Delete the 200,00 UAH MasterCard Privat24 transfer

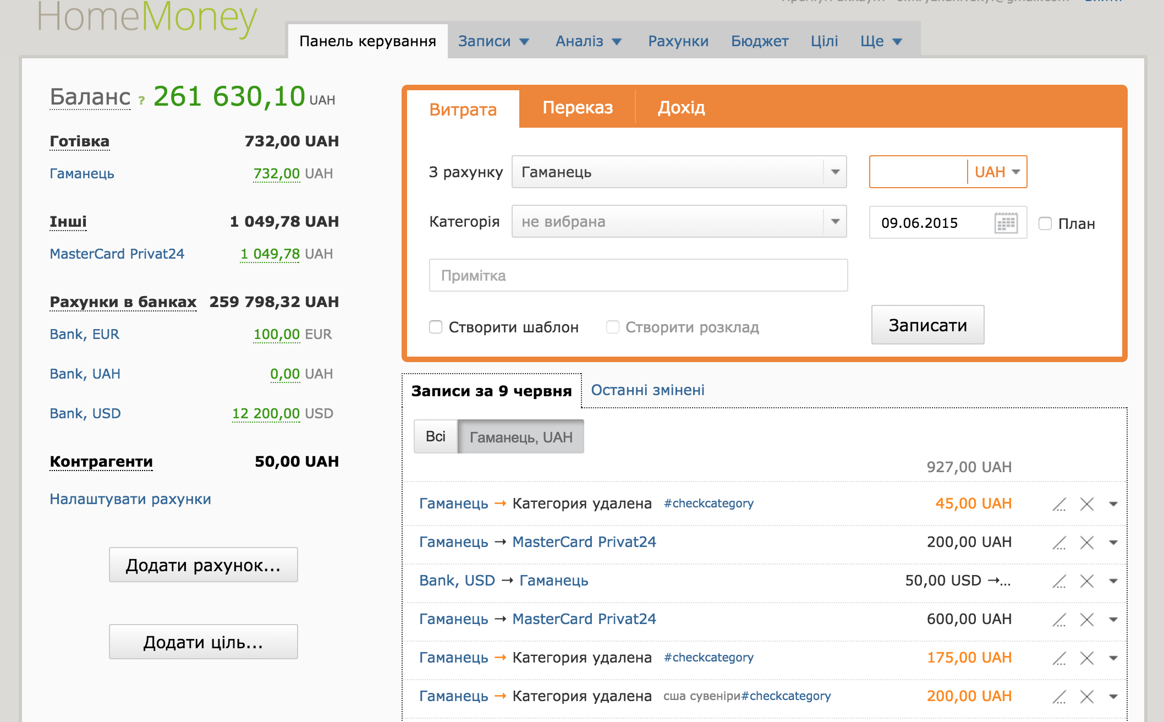(1086, 543)
